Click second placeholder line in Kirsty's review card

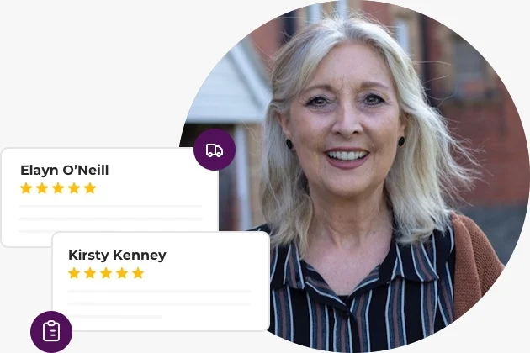159,303
